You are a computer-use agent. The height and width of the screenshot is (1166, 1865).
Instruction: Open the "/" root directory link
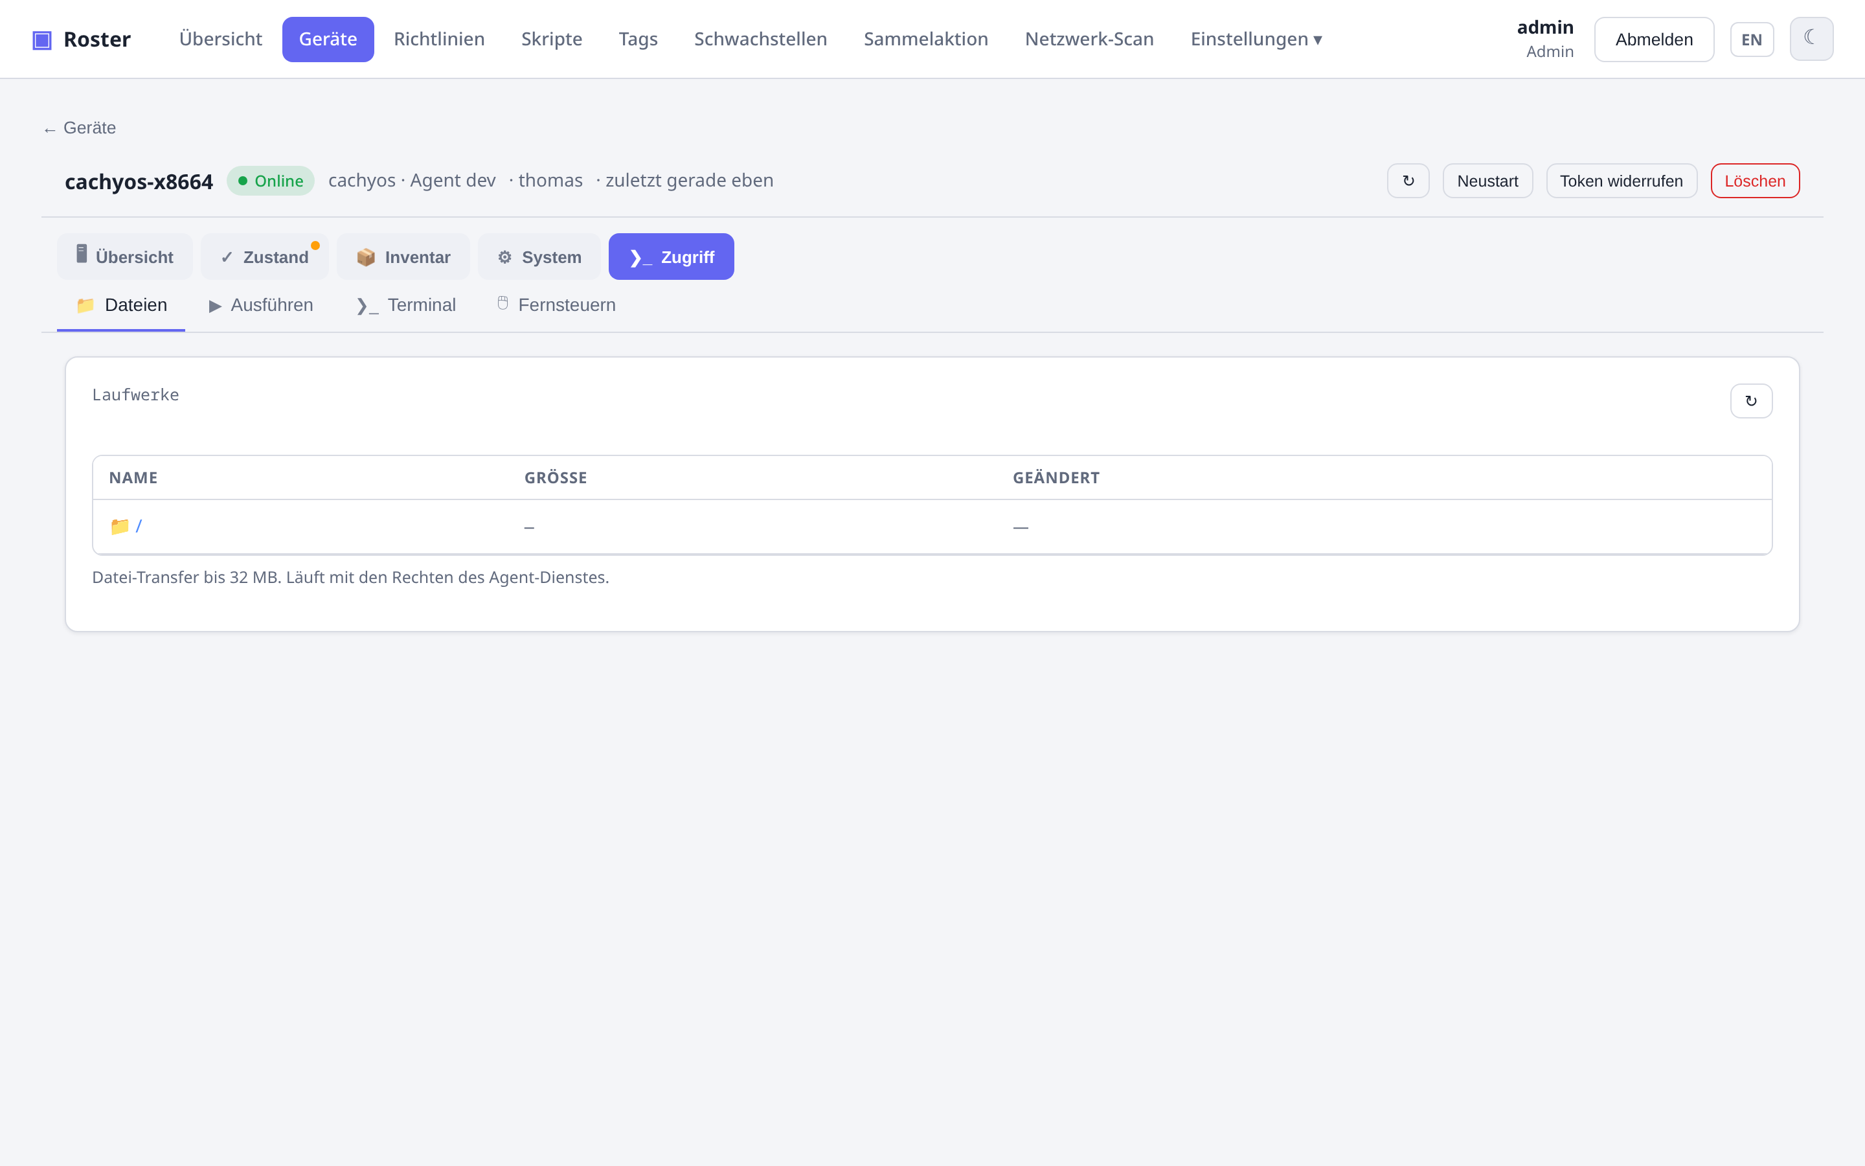[139, 527]
